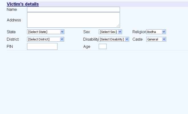Select the Address label text
The height and width of the screenshot is (114, 188).
(14, 20)
